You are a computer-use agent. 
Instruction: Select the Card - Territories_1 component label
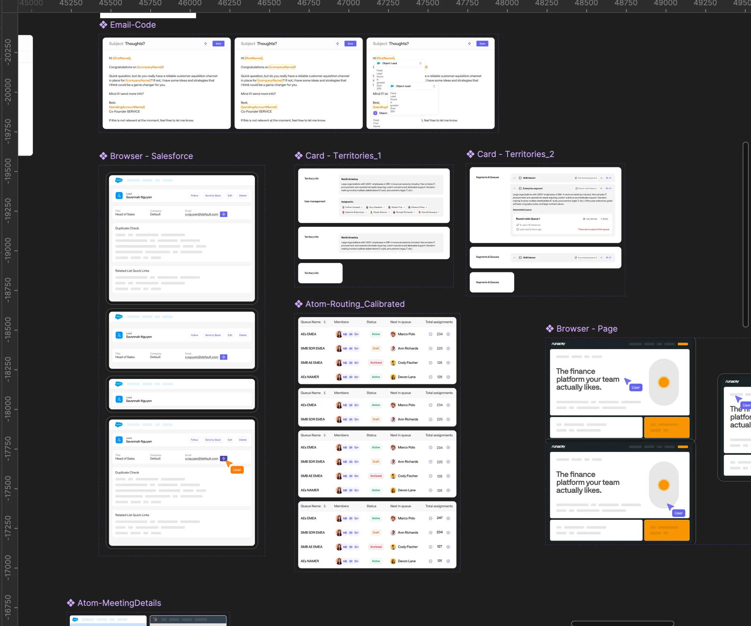[x=343, y=156]
